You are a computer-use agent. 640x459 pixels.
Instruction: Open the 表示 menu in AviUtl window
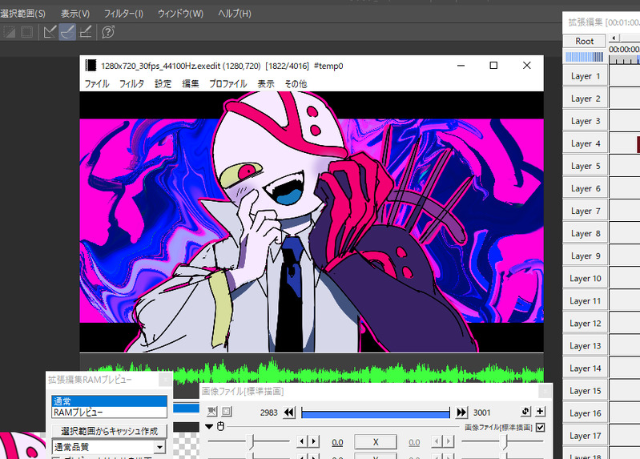tap(266, 84)
